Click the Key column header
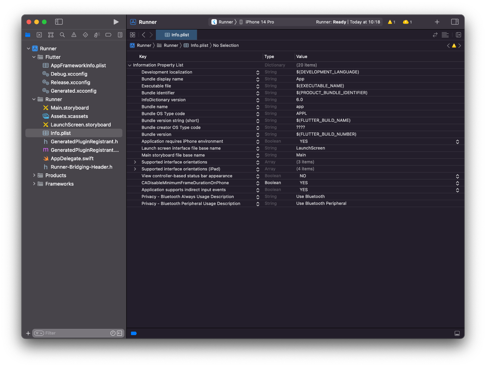Screen dimensions: 486x367 [143, 57]
